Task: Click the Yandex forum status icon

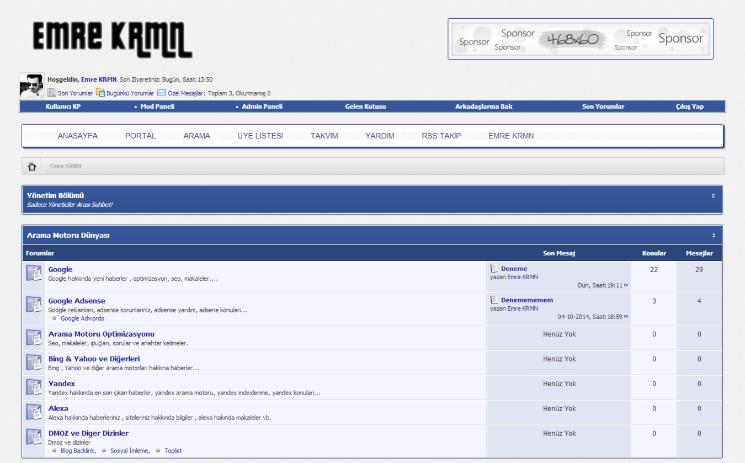Action: tap(34, 387)
